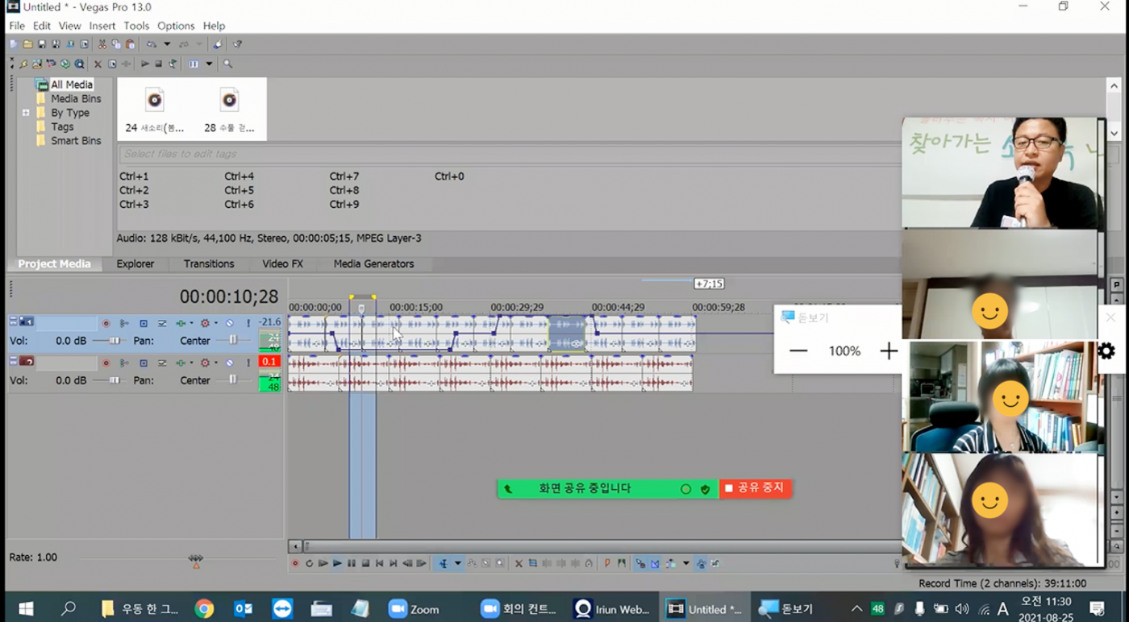Switch to the Media Generators tab

373,263
